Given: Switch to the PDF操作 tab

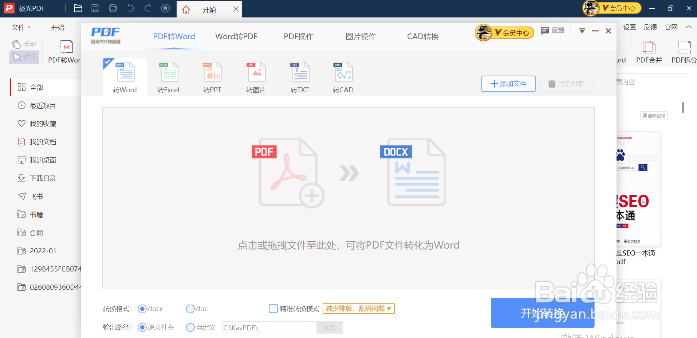Looking at the screenshot, I should click(x=298, y=36).
